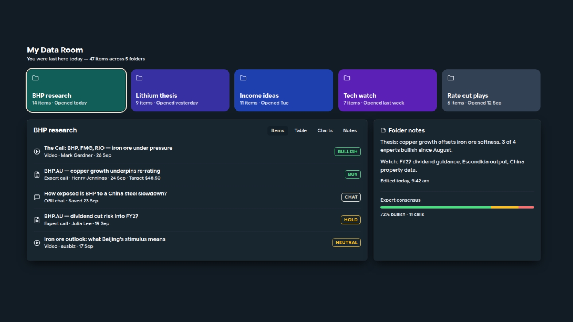Click the note icon next to Folder notes

click(383, 130)
